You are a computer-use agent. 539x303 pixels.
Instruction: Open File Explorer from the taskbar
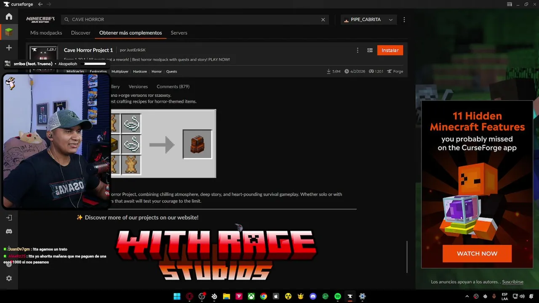pyautogui.click(x=227, y=296)
